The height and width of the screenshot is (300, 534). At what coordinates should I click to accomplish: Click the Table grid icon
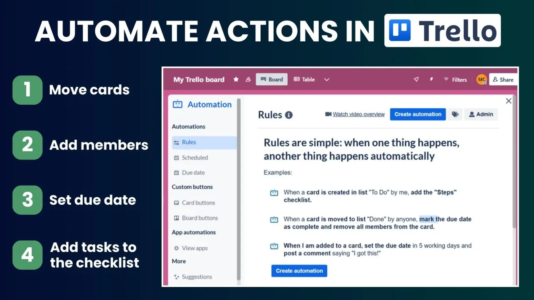tap(296, 79)
